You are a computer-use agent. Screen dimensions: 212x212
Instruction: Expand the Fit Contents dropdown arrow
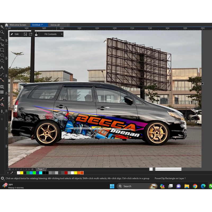(62, 34)
